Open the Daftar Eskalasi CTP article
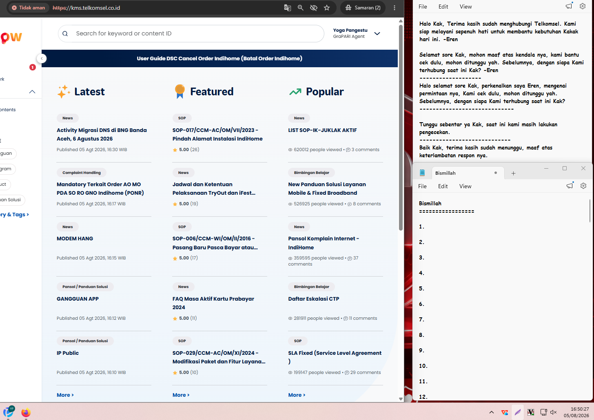 (x=314, y=299)
